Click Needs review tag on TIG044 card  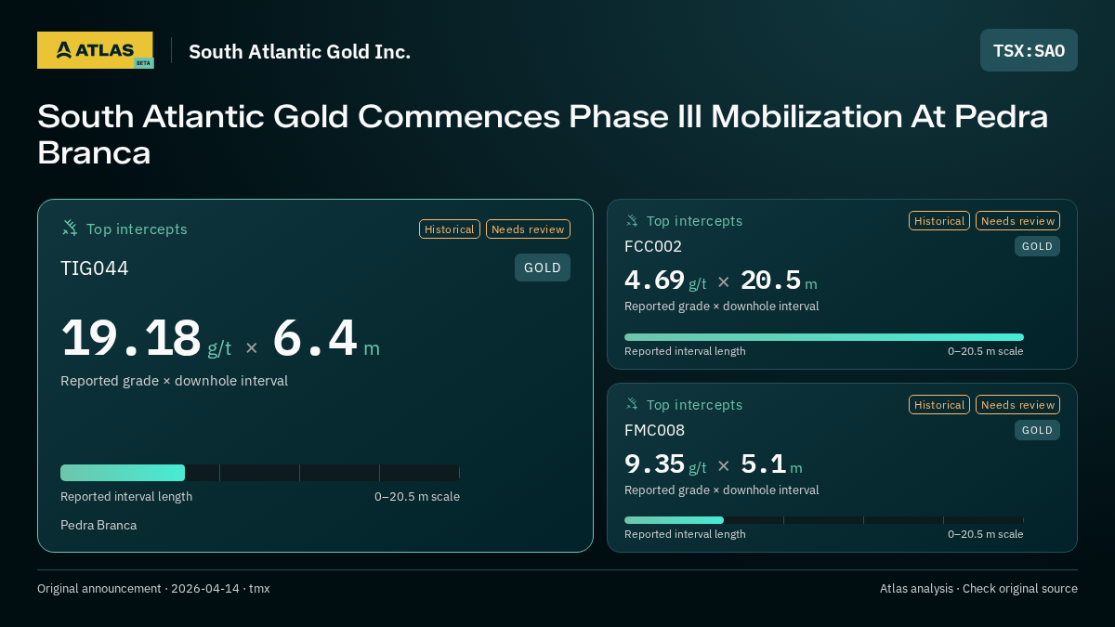[x=528, y=229]
